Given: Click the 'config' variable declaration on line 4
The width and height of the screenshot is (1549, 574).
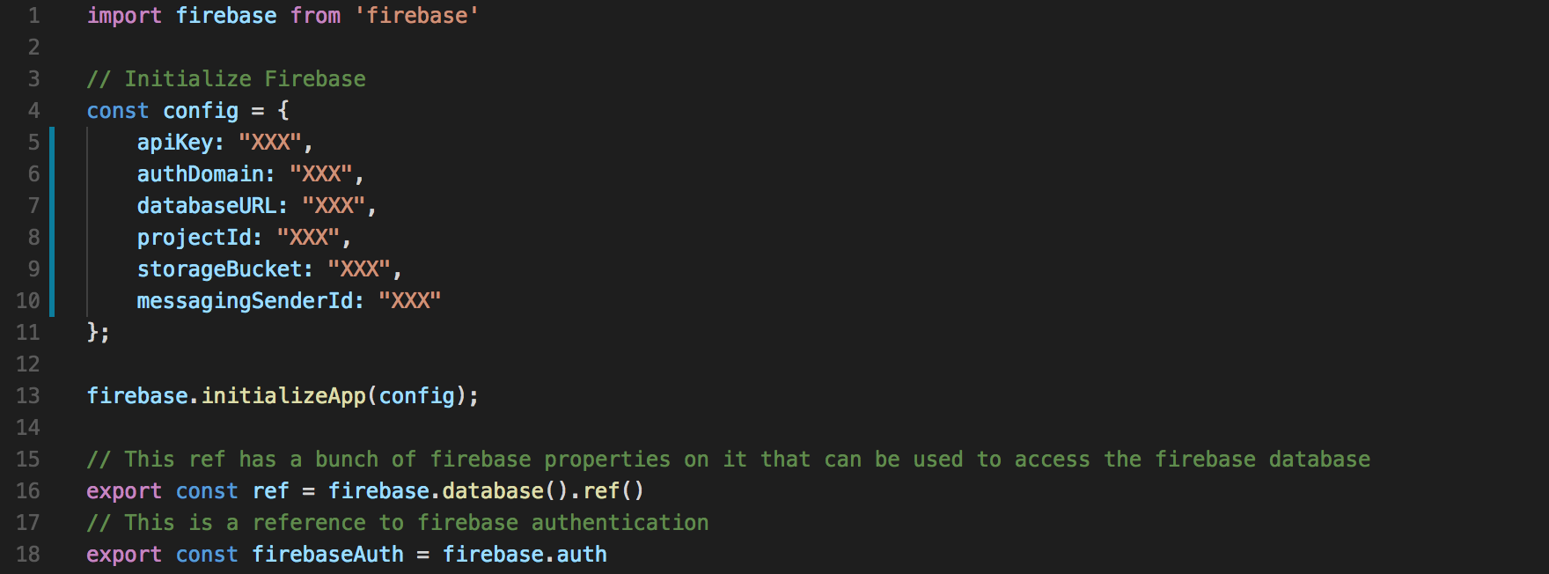Looking at the screenshot, I should 201,111.
